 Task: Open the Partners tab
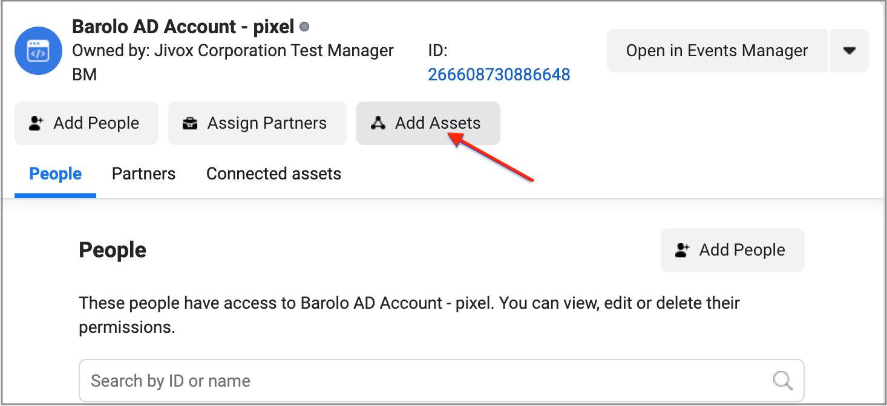click(143, 174)
